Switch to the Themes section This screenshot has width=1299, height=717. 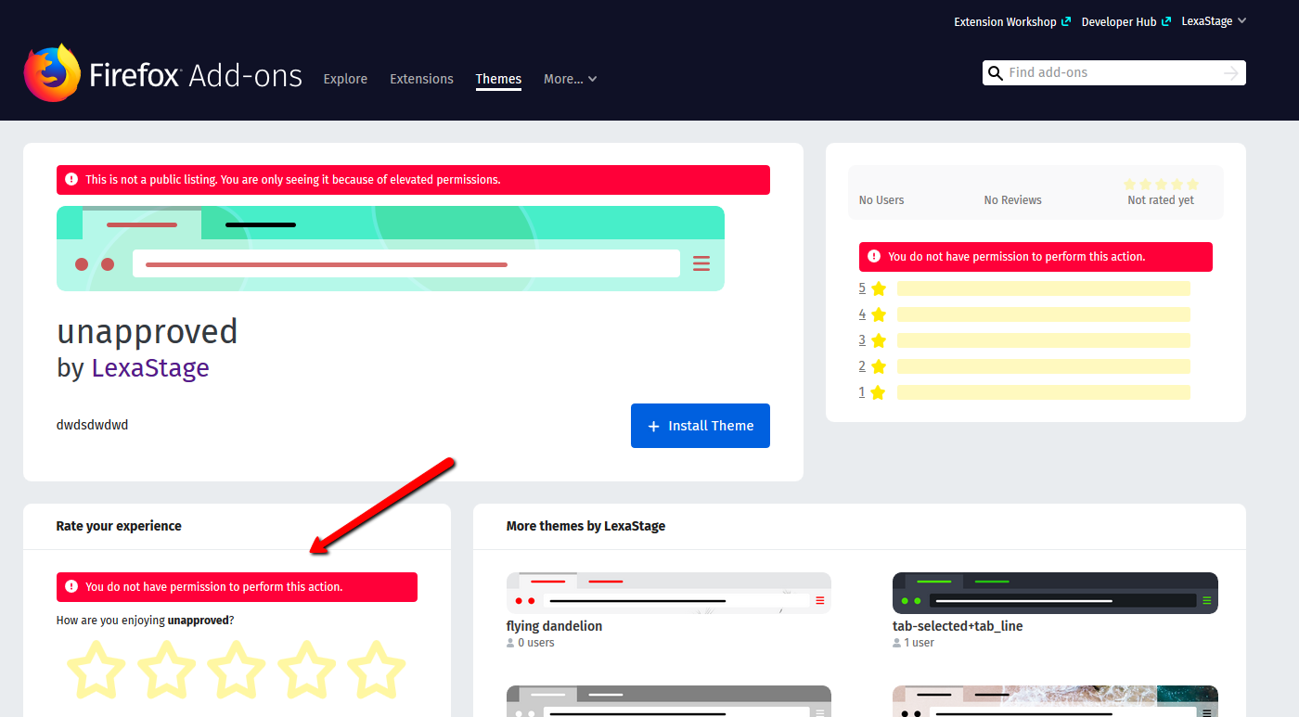(498, 79)
